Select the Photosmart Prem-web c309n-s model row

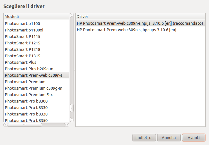[36, 75]
